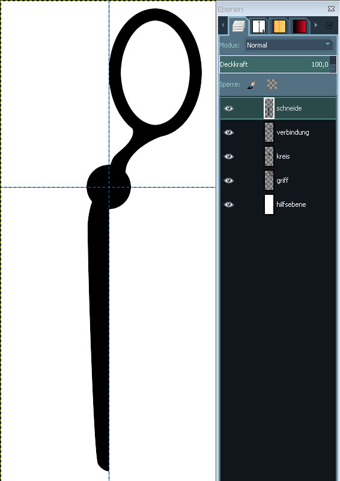This screenshot has width=340, height=481.
Task: Open the Paths tab icon
Action: [259, 26]
